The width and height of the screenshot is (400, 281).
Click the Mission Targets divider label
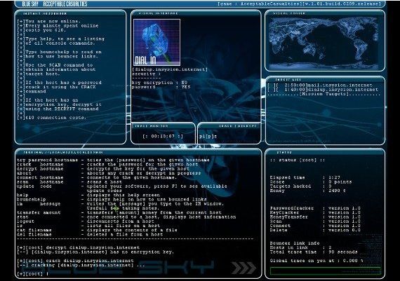coord(324,94)
